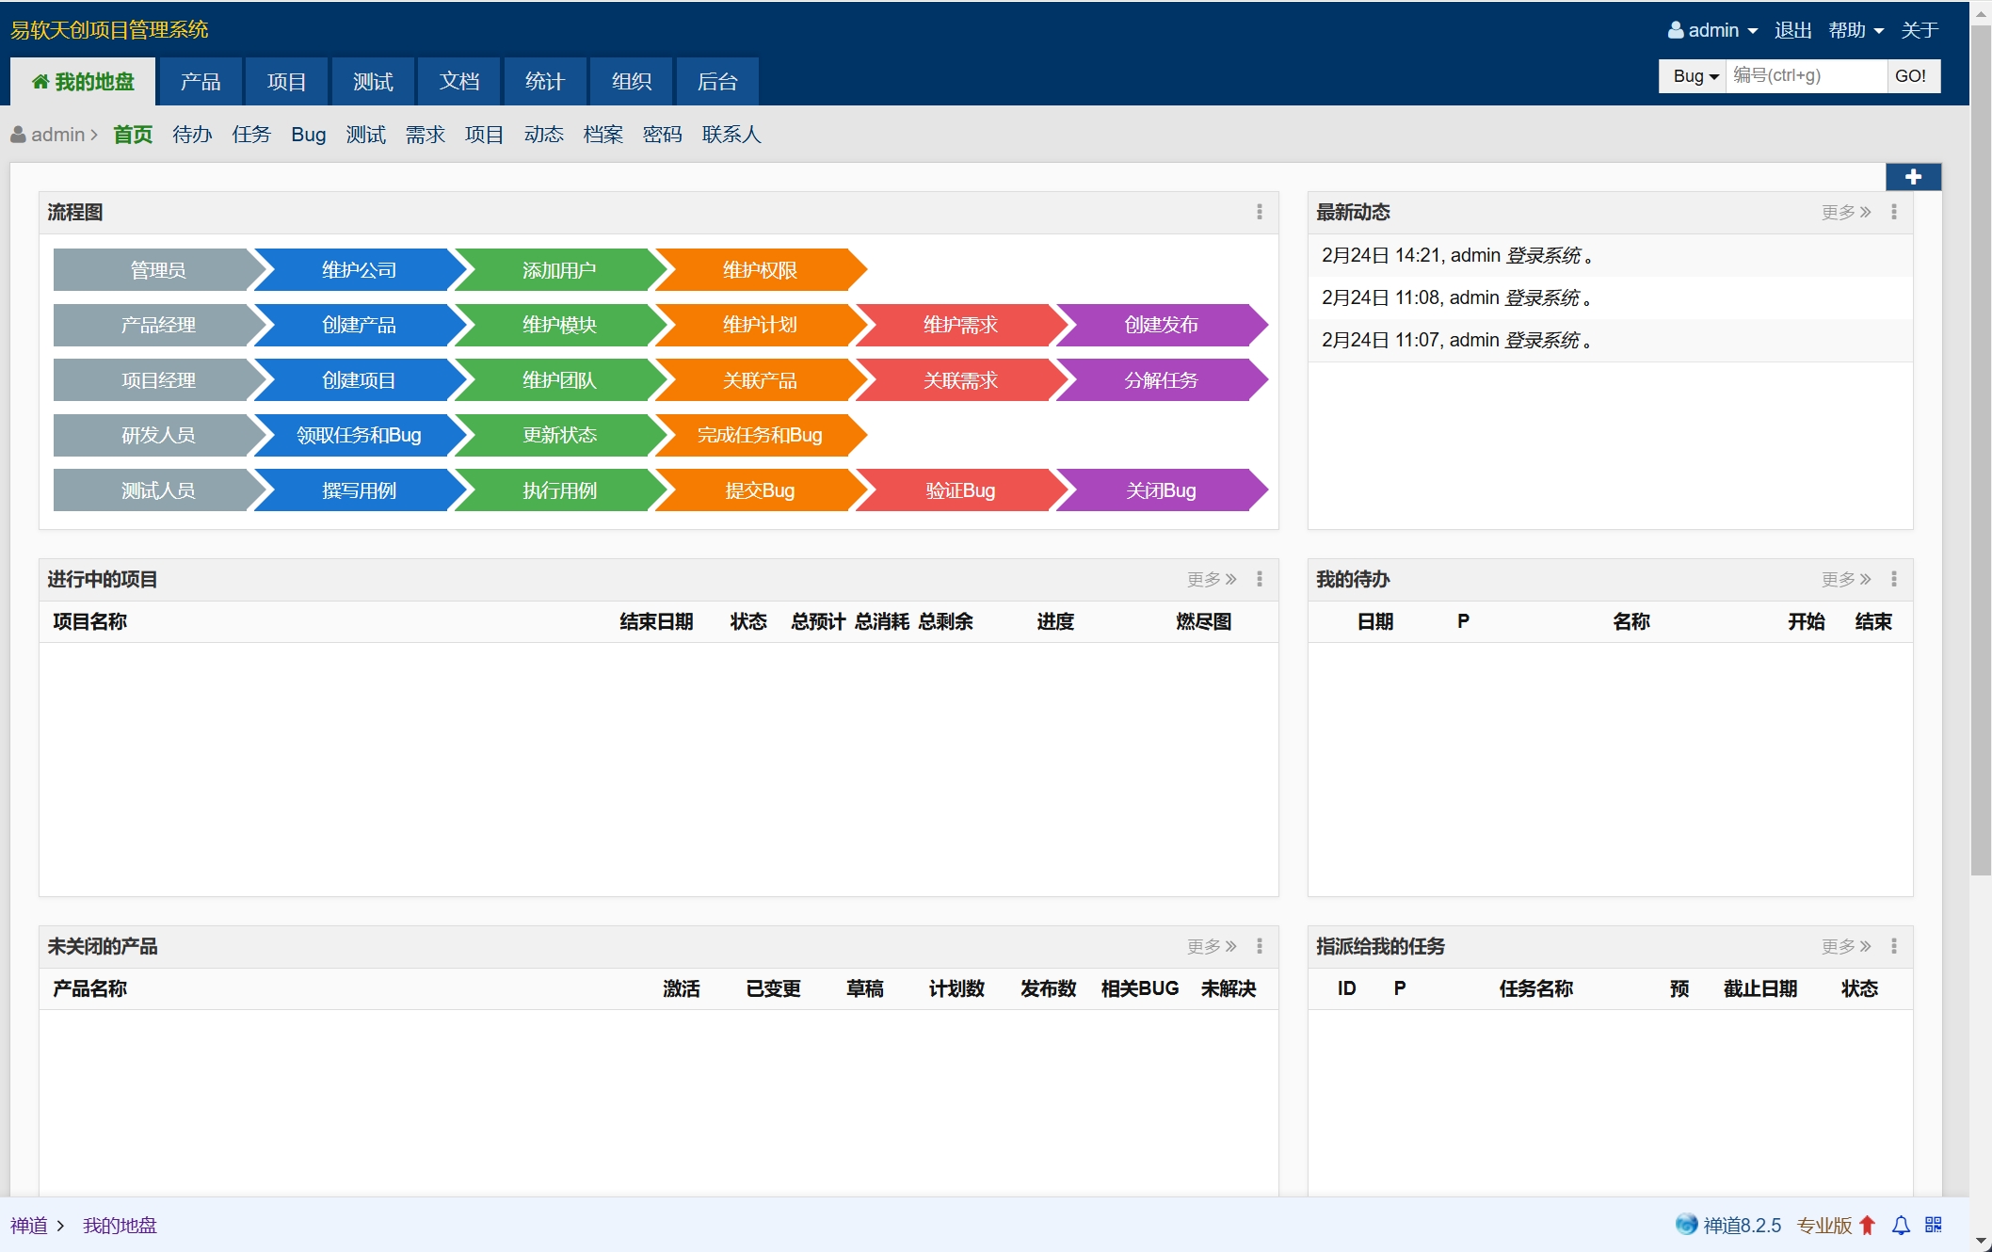Focus the 编号 search input field
Image resolution: width=1992 pixels, height=1252 pixels.
(1805, 76)
